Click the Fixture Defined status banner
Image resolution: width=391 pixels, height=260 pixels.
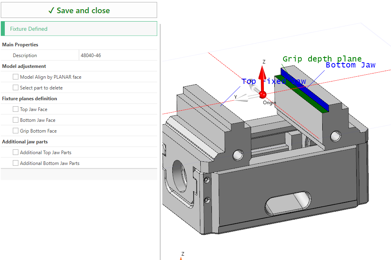point(79,29)
